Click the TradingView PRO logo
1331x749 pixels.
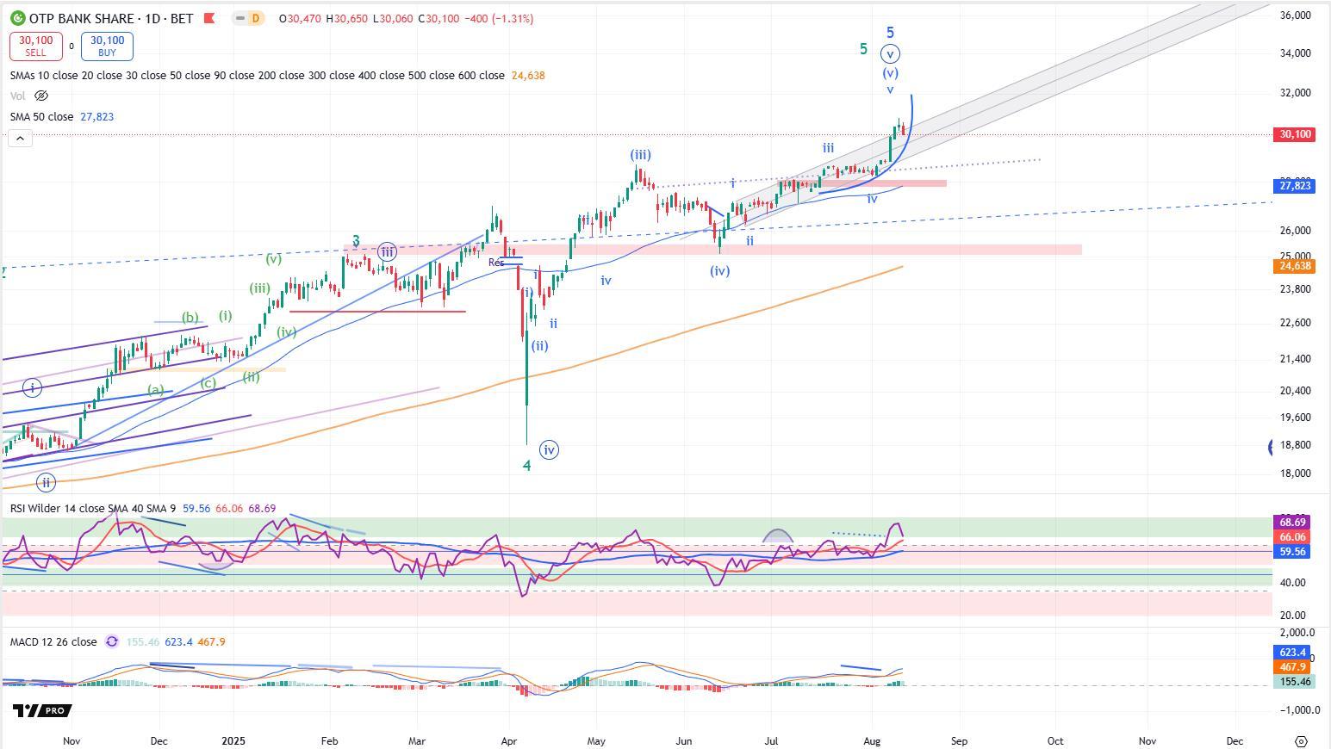(x=42, y=710)
